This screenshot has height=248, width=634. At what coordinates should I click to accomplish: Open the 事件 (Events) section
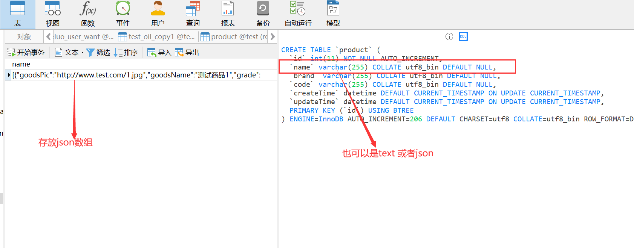tap(123, 14)
